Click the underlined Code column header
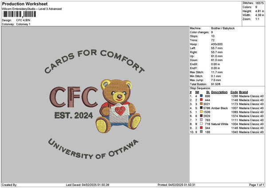The image size is (266, 188). tap(234, 92)
